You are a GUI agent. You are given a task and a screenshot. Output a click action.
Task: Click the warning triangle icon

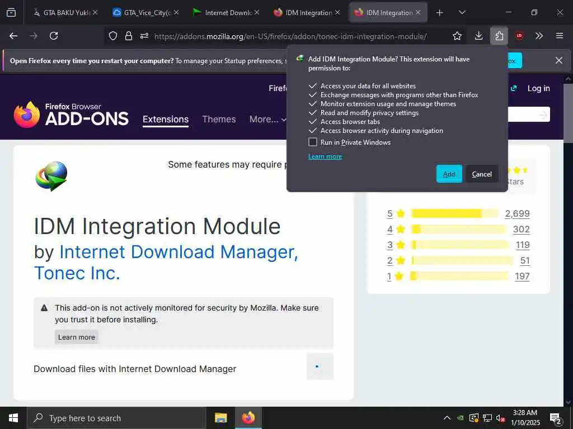pyautogui.click(x=44, y=308)
